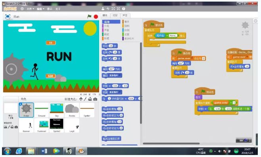Image resolution: width=261 pixels, height=157 pixels.
Task: Choose new sprite from library icon
Action: (81, 99)
